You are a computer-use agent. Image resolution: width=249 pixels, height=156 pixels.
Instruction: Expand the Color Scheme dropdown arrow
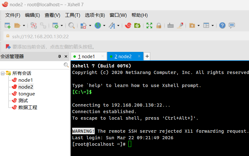pyautogui.click(x=90, y=25)
